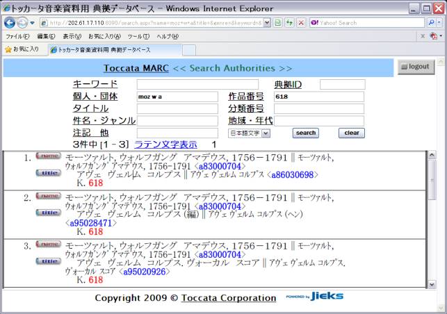Open a new blank tab

pyautogui.click(x=189, y=50)
